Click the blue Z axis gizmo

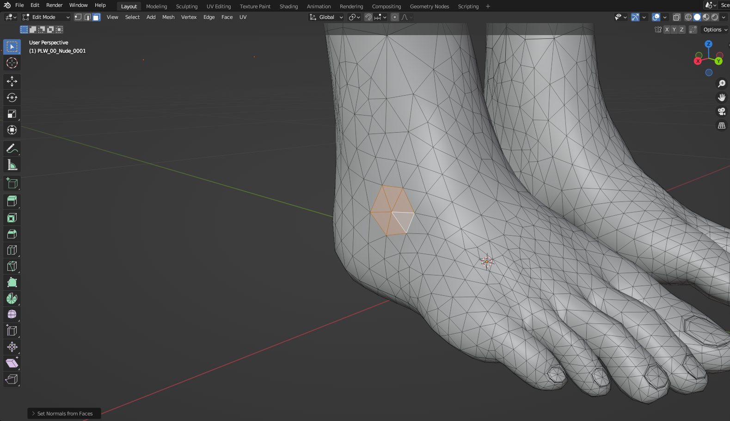point(708,44)
